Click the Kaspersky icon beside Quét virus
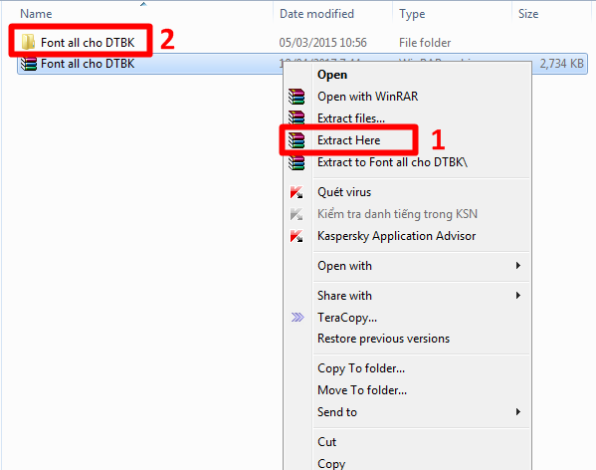The image size is (596, 470). [x=297, y=192]
